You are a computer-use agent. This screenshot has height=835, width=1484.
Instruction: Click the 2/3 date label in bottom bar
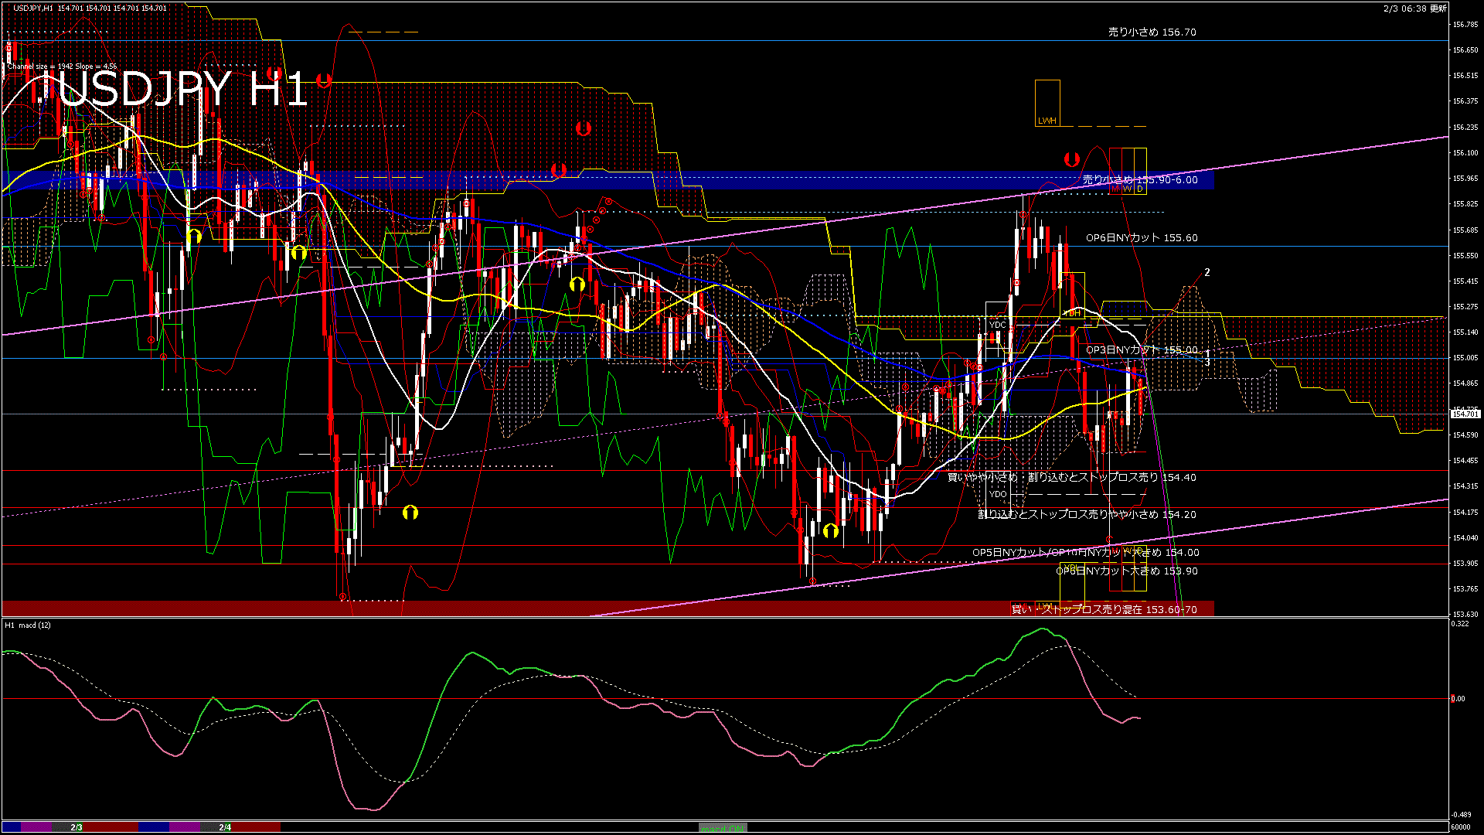[x=77, y=827]
